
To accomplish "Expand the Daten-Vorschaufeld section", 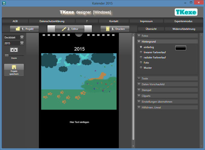I will click(167, 84).
